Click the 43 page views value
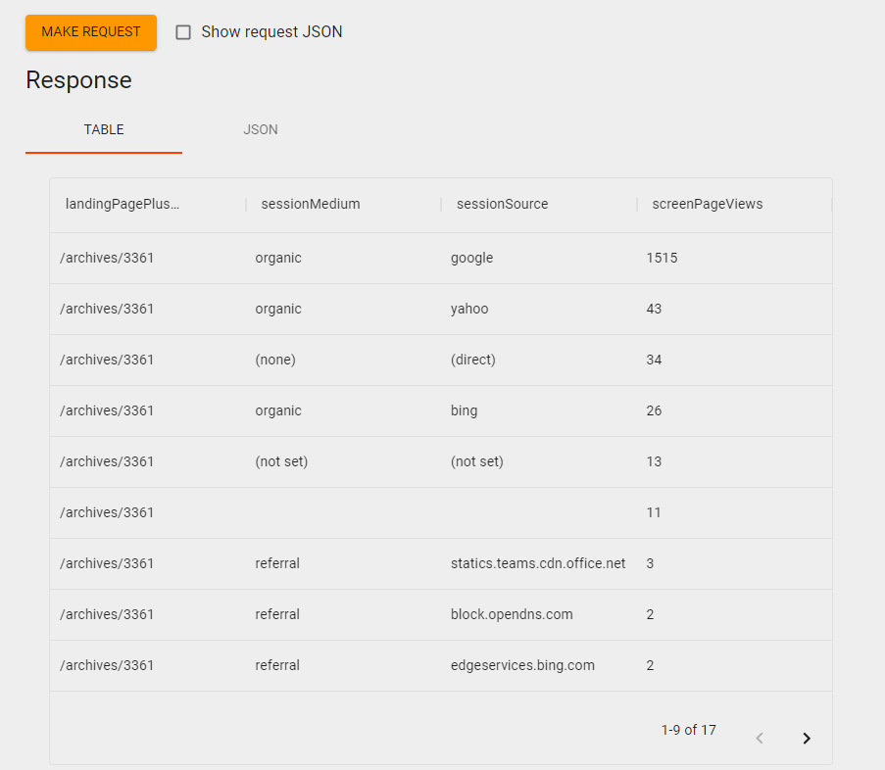Screen dimensions: 885x770 [654, 310]
